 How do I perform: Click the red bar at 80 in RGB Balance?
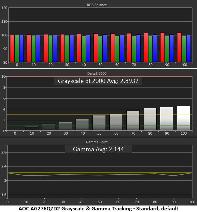click(x=146, y=47)
